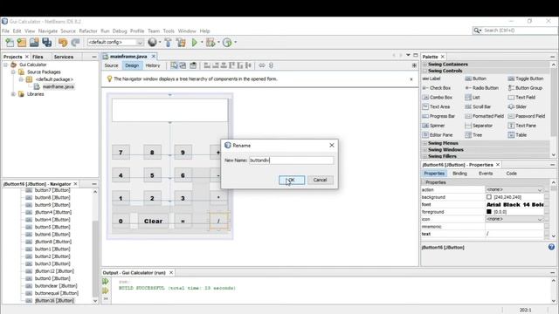Click the 7 button on calculator form
The height and width of the screenshot is (314, 559).
(121, 153)
